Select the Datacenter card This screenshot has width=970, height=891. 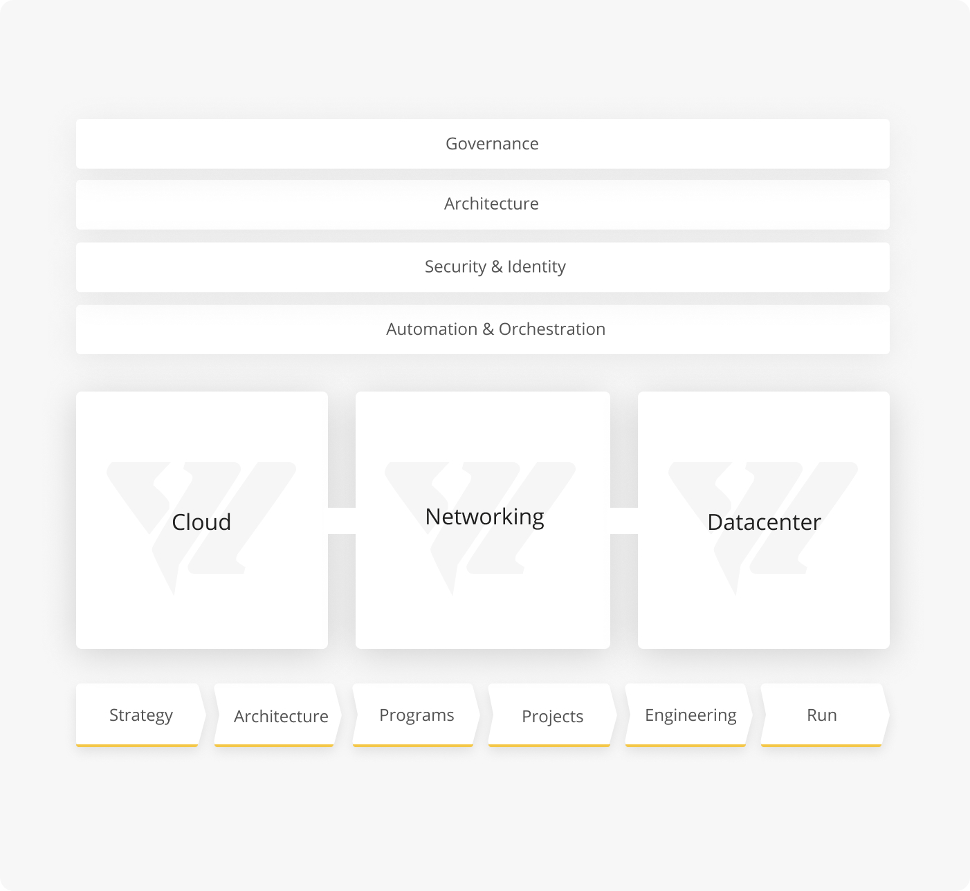pyautogui.click(x=764, y=520)
